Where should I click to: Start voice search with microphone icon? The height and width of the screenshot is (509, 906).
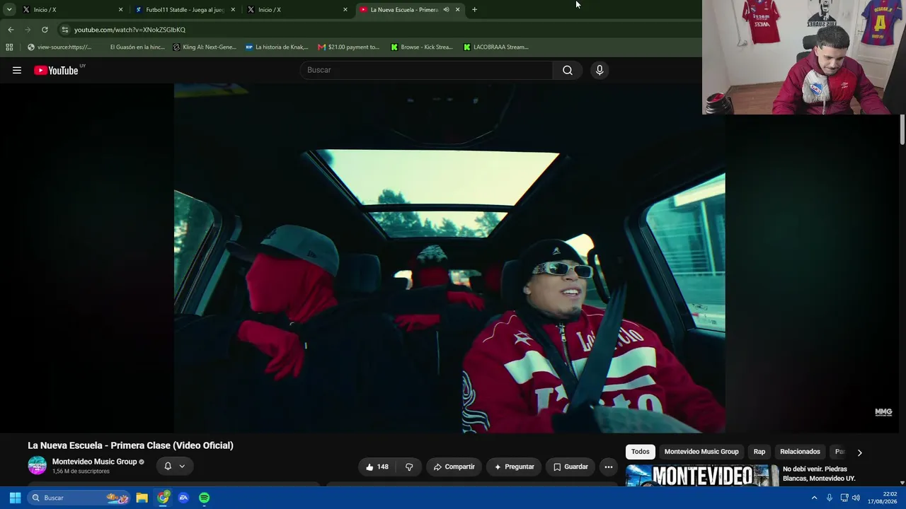[600, 70]
